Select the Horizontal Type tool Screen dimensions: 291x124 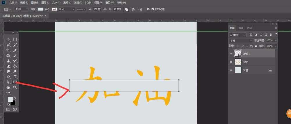15,77
